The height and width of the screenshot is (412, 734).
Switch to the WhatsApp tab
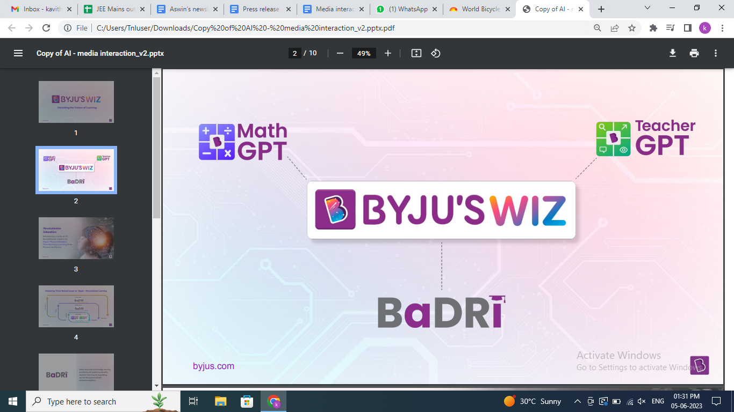[406, 9]
